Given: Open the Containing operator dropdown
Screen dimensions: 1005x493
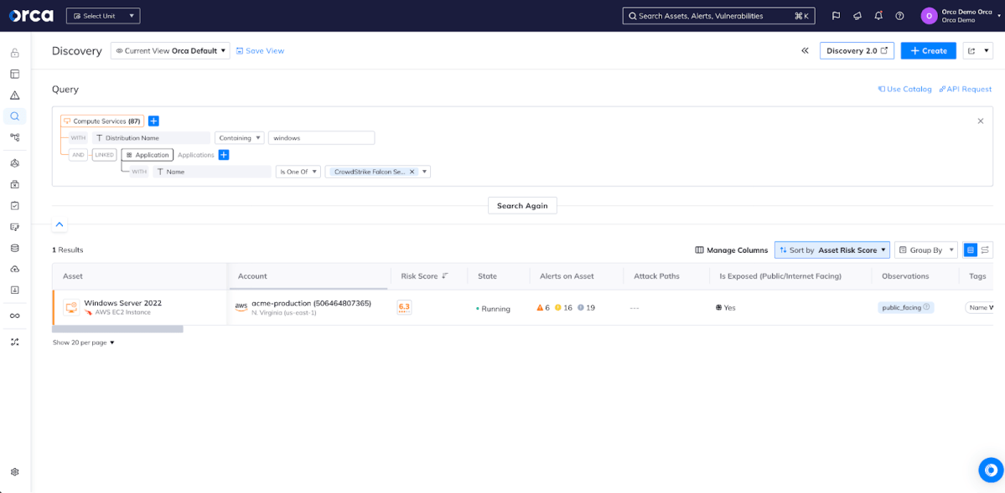Looking at the screenshot, I should (x=239, y=137).
